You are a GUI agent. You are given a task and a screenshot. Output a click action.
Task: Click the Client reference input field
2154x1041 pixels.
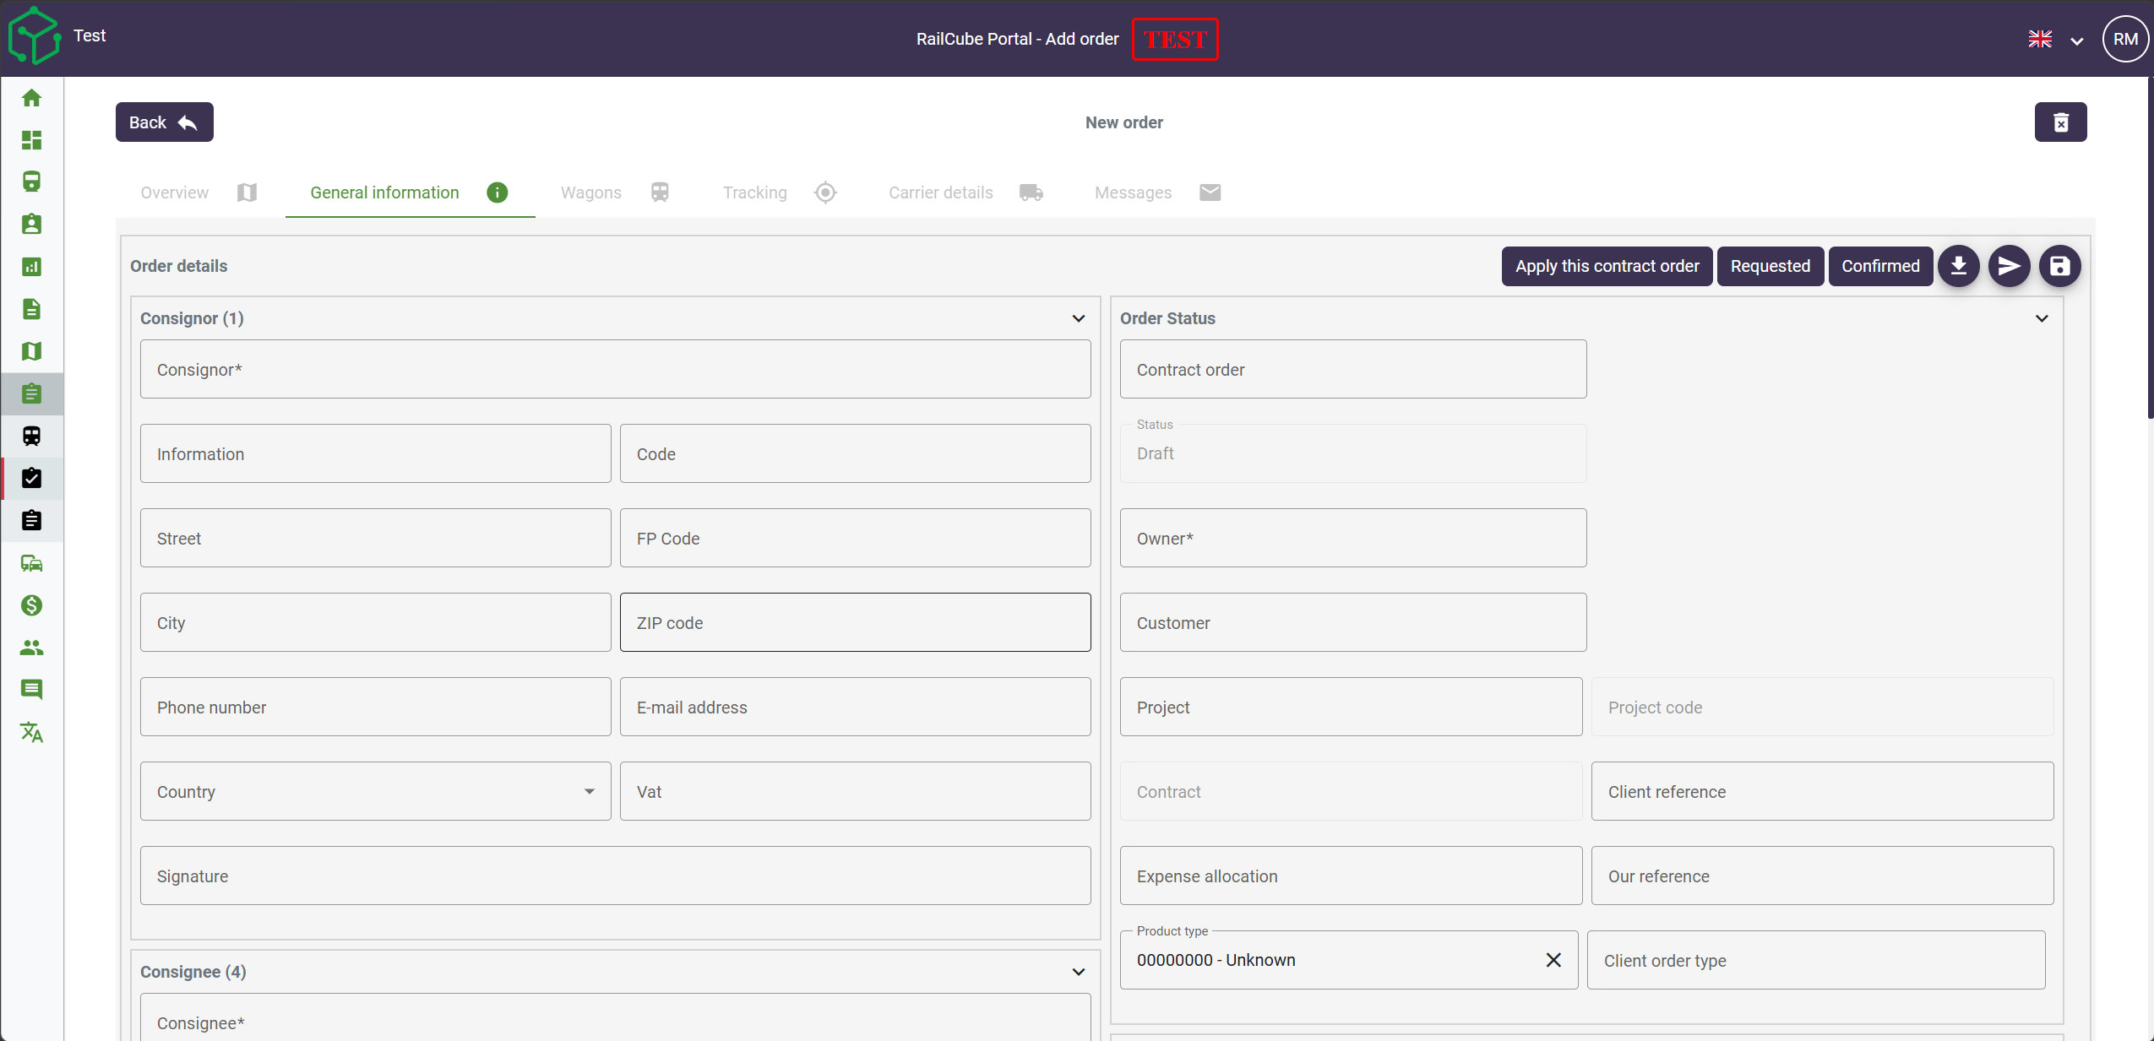1822,791
